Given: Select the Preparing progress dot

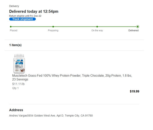Looking at the screenshot, I should (53, 27).
